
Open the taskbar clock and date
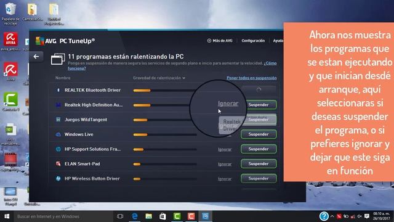coord(381,216)
